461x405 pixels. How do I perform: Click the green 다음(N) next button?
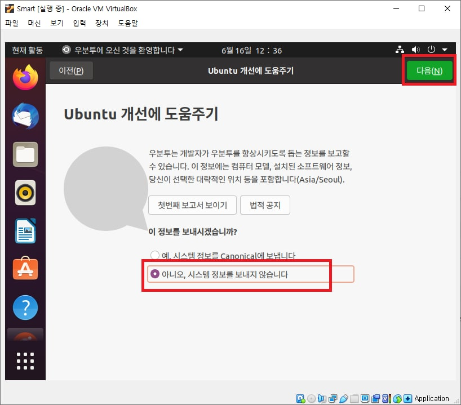click(x=429, y=70)
